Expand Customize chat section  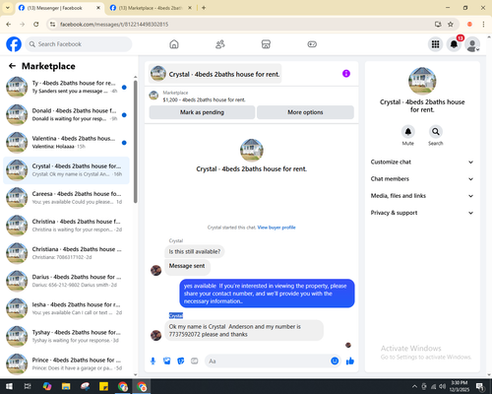tap(422, 162)
